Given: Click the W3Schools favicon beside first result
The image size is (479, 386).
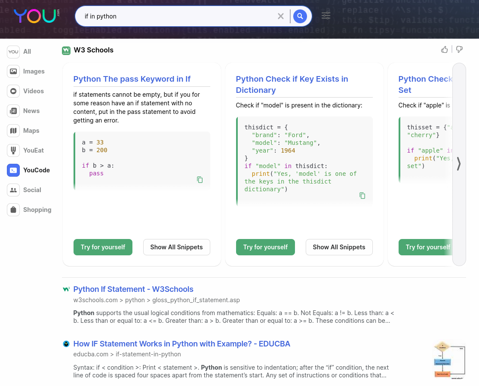Looking at the screenshot, I should pyautogui.click(x=66, y=289).
